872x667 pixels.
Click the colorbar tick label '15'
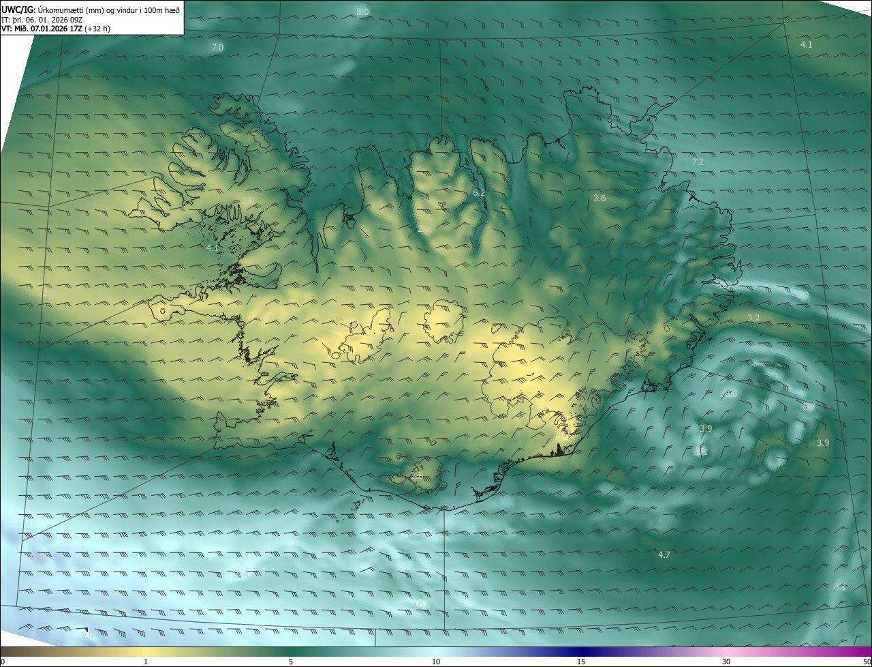coord(581,662)
